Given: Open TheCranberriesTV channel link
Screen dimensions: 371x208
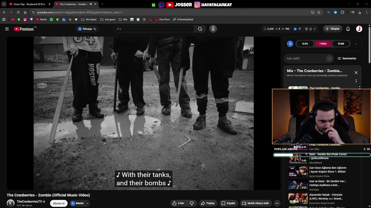Looking at the screenshot, I should (29, 202).
